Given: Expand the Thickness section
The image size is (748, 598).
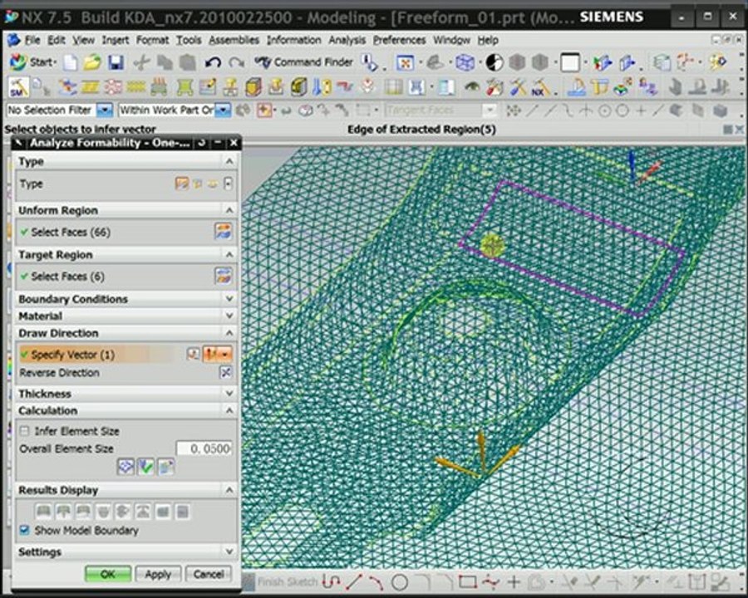Looking at the screenshot, I should (229, 394).
